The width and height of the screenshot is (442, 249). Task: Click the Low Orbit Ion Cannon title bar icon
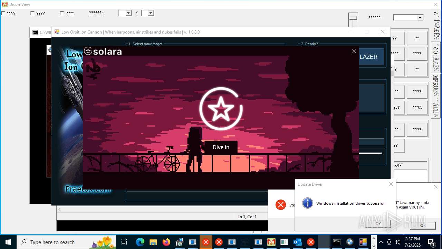pos(57,32)
